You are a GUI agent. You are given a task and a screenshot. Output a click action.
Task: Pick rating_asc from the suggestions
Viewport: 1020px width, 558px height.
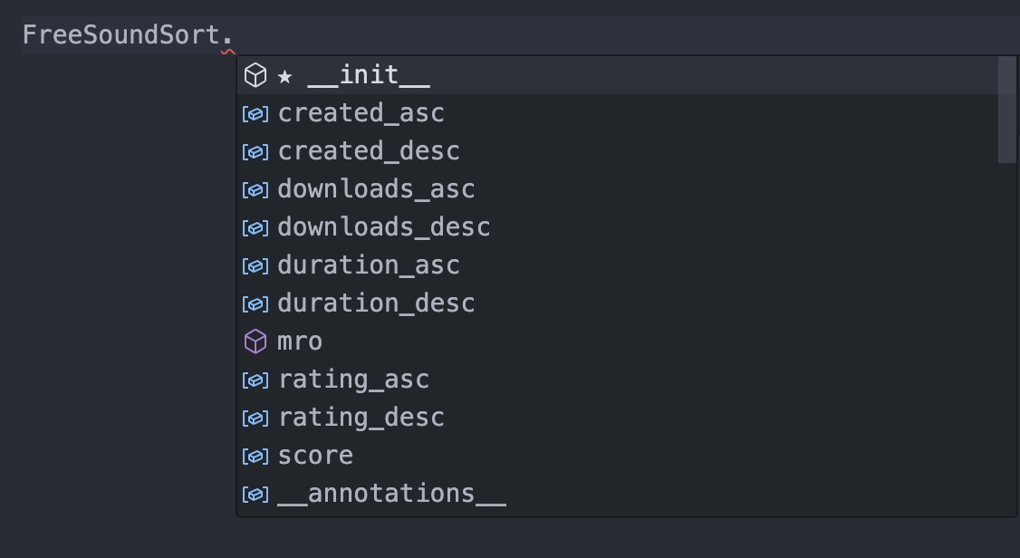[617, 380]
